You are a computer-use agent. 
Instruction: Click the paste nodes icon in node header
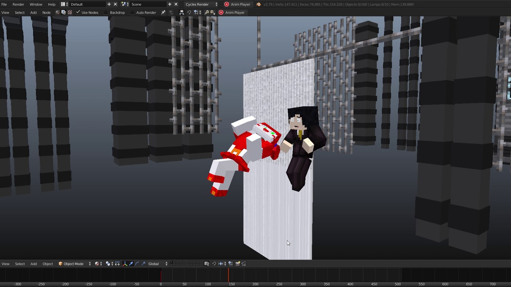coord(213,12)
